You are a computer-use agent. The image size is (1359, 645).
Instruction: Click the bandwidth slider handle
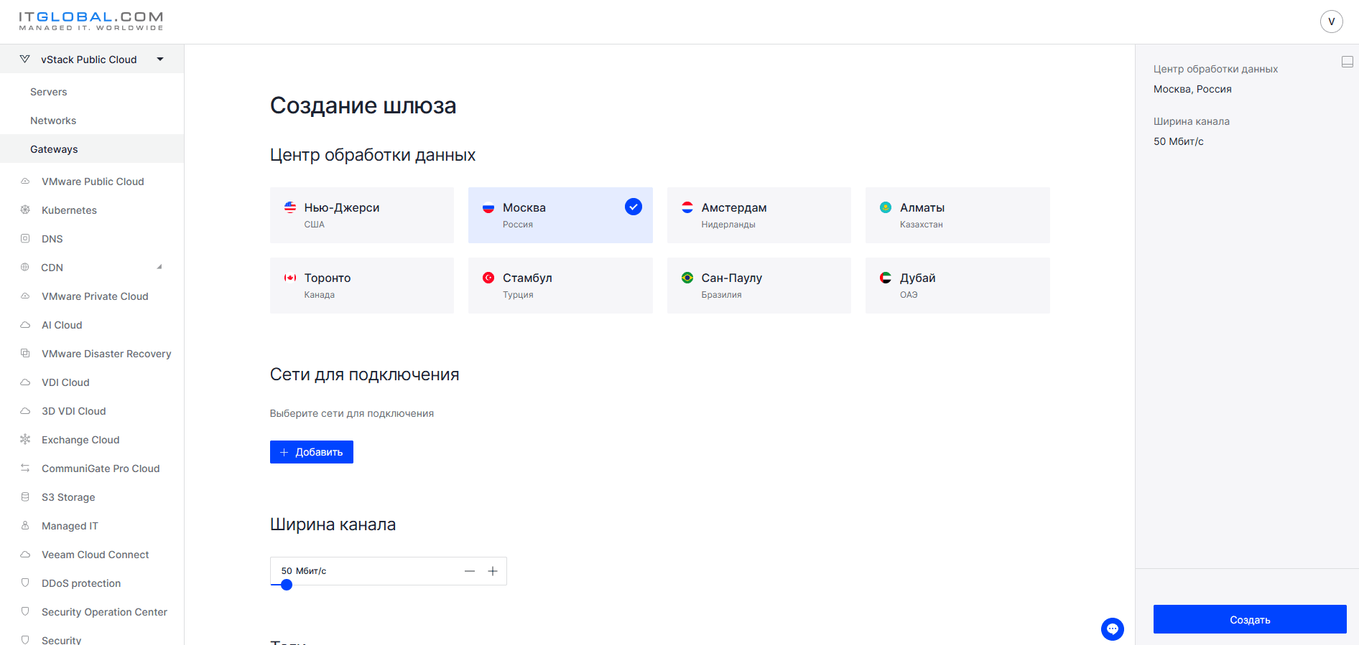[287, 585]
